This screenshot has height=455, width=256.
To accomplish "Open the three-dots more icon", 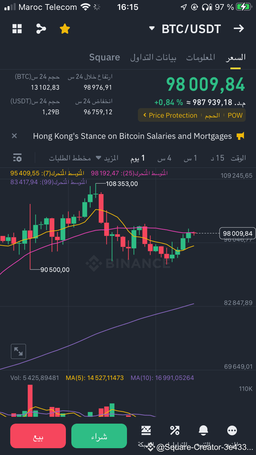I will pyautogui.click(x=232, y=431).
